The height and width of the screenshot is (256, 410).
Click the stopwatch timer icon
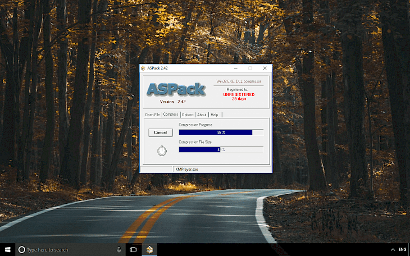coord(162,150)
